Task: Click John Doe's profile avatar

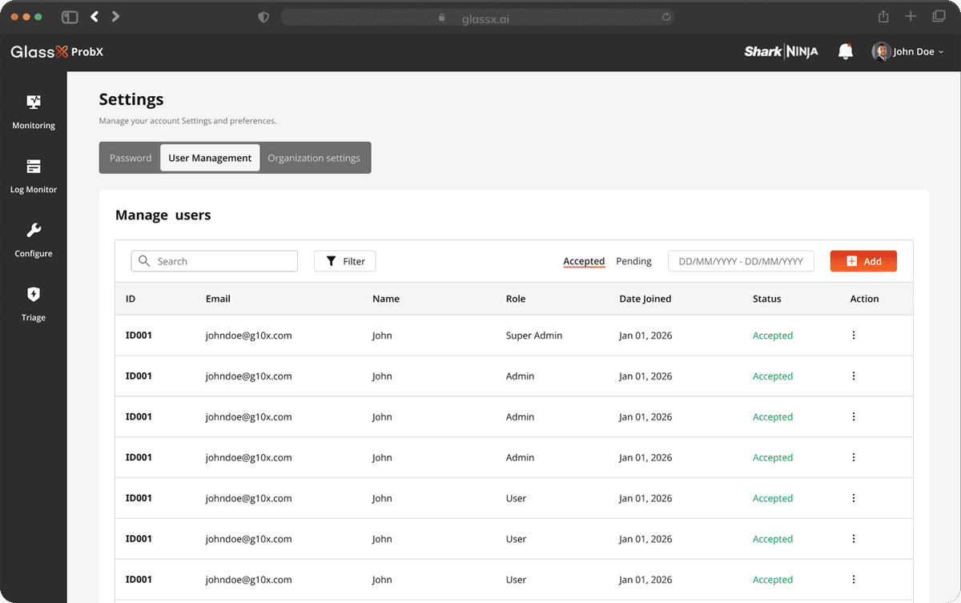Action: click(880, 51)
